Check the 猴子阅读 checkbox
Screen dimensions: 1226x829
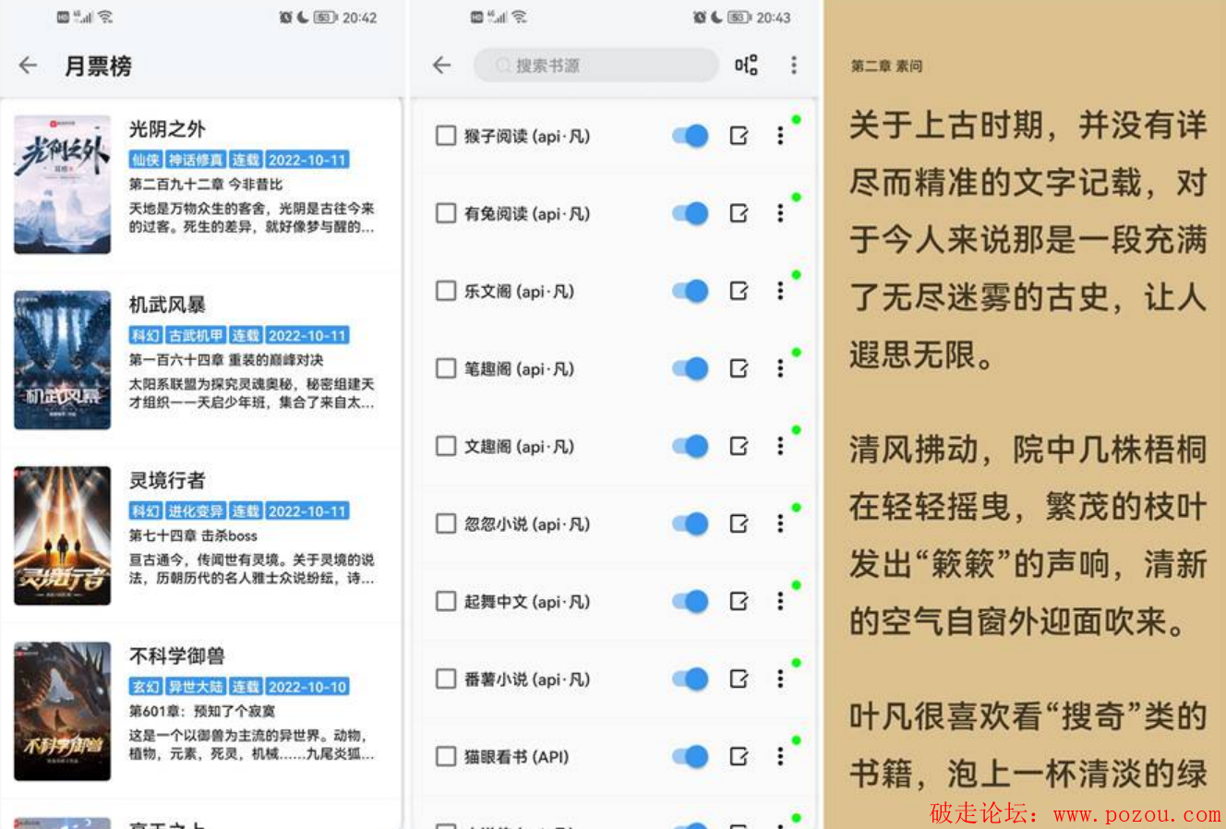pos(446,136)
